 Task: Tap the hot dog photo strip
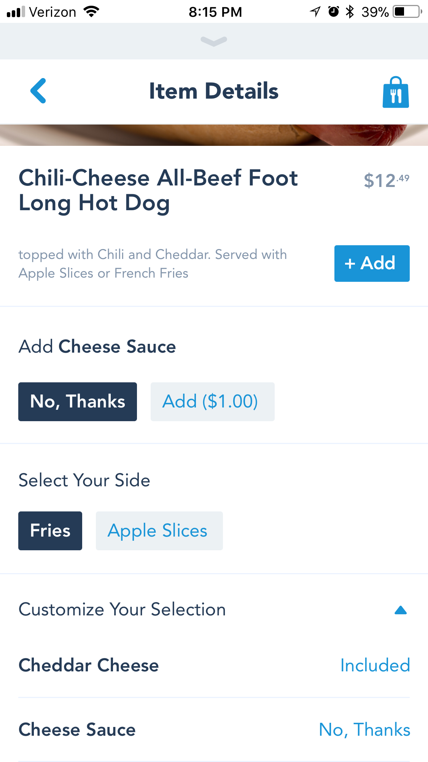tap(214, 135)
